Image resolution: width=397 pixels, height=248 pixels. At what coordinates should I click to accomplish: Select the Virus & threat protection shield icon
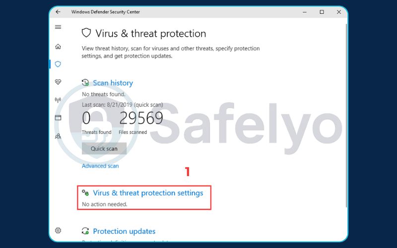(58, 64)
